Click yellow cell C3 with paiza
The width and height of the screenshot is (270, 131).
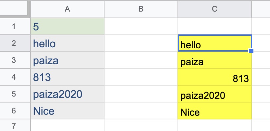click(x=215, y=60)
